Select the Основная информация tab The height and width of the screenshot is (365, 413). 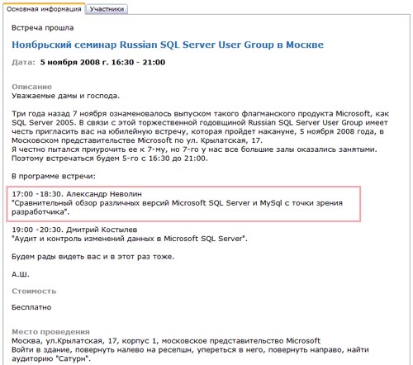(44, 9)
